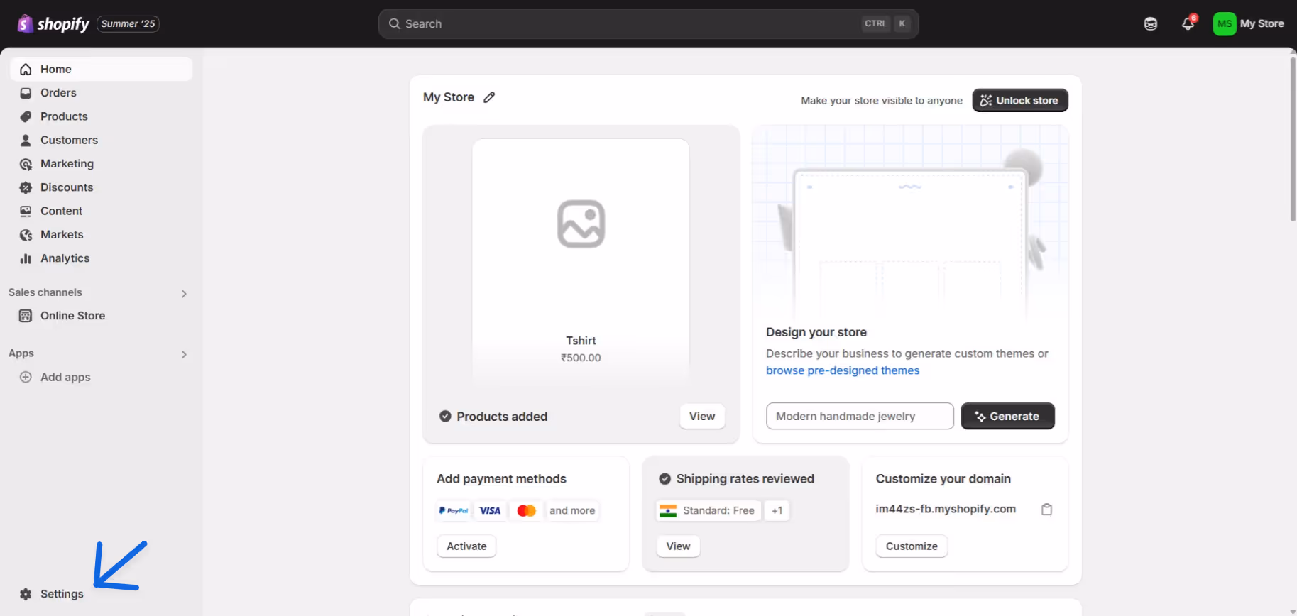The image size is (1297, 616).
Task: Open the Sidekick assistant icon
Action: coord(1151,24)
